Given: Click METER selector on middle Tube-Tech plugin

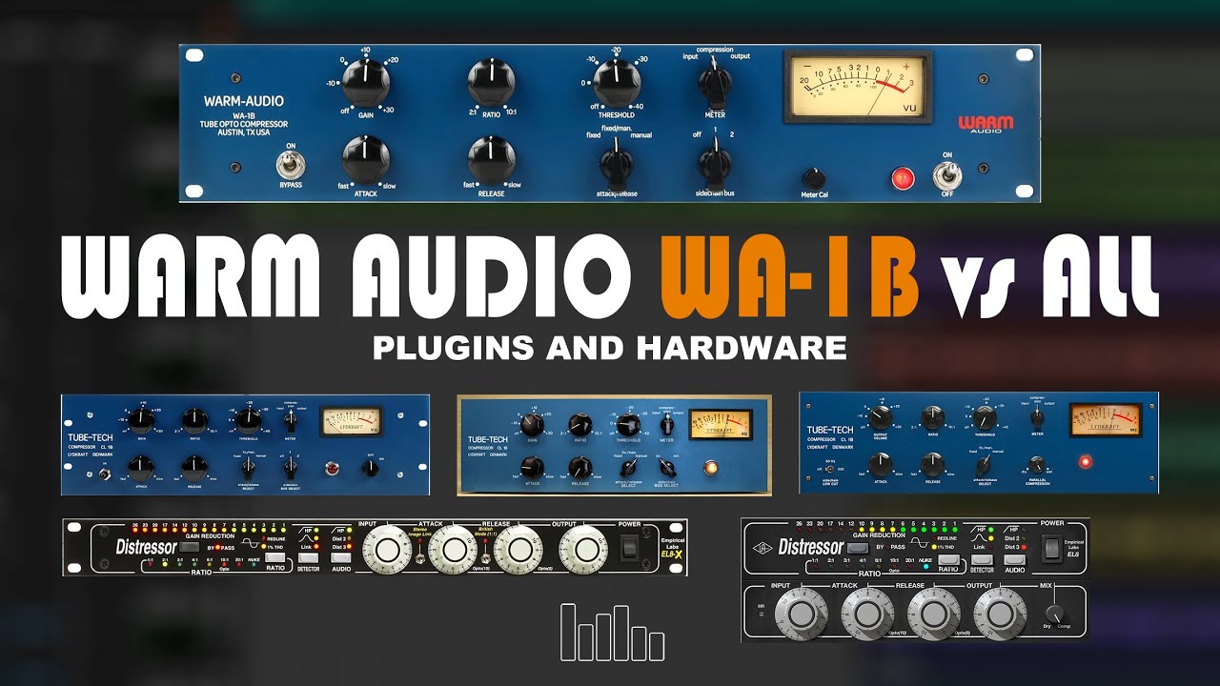Looking at the screenshot, I should point(669,423).
